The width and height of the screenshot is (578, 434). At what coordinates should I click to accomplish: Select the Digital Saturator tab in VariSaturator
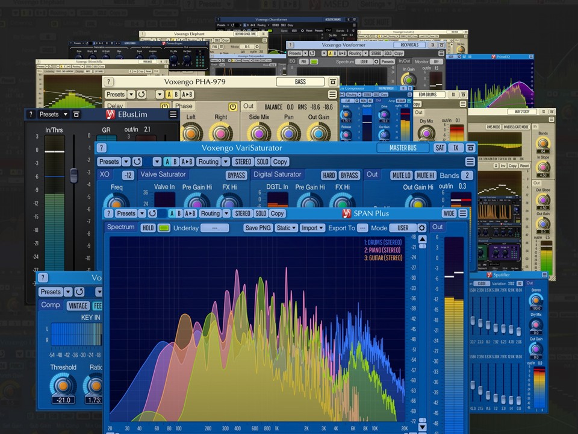277,174
